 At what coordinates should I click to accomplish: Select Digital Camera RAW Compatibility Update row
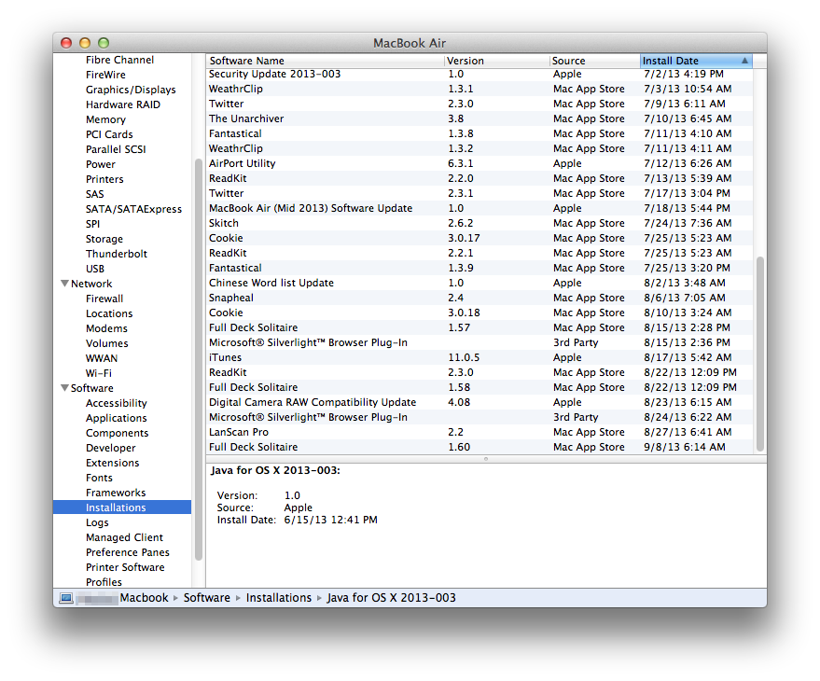point(479,402)
